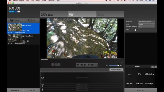The image size is (164, 92).
Task: Apply the 1970s preset
Action: 139,74
